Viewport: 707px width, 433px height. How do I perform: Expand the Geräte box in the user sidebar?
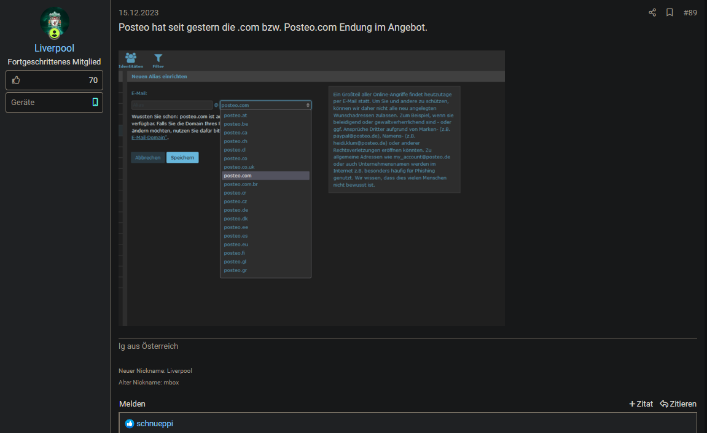click(55, 103)
